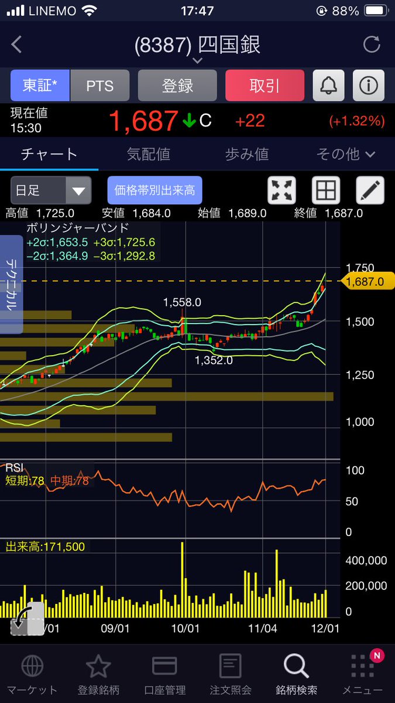Image resolution: width=395 pixels, height=703 pixels.
Task: Tap the 12/01 date axis label
Action: pyautogui.click(x=325, y=627)
